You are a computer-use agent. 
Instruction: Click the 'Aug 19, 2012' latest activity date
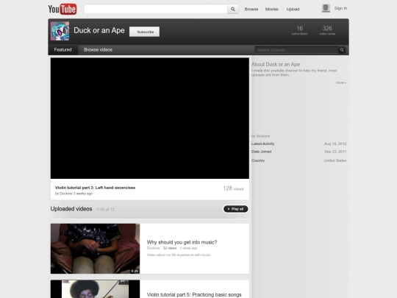(335, 143)
